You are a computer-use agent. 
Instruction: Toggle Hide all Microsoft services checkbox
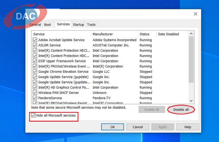33,116
